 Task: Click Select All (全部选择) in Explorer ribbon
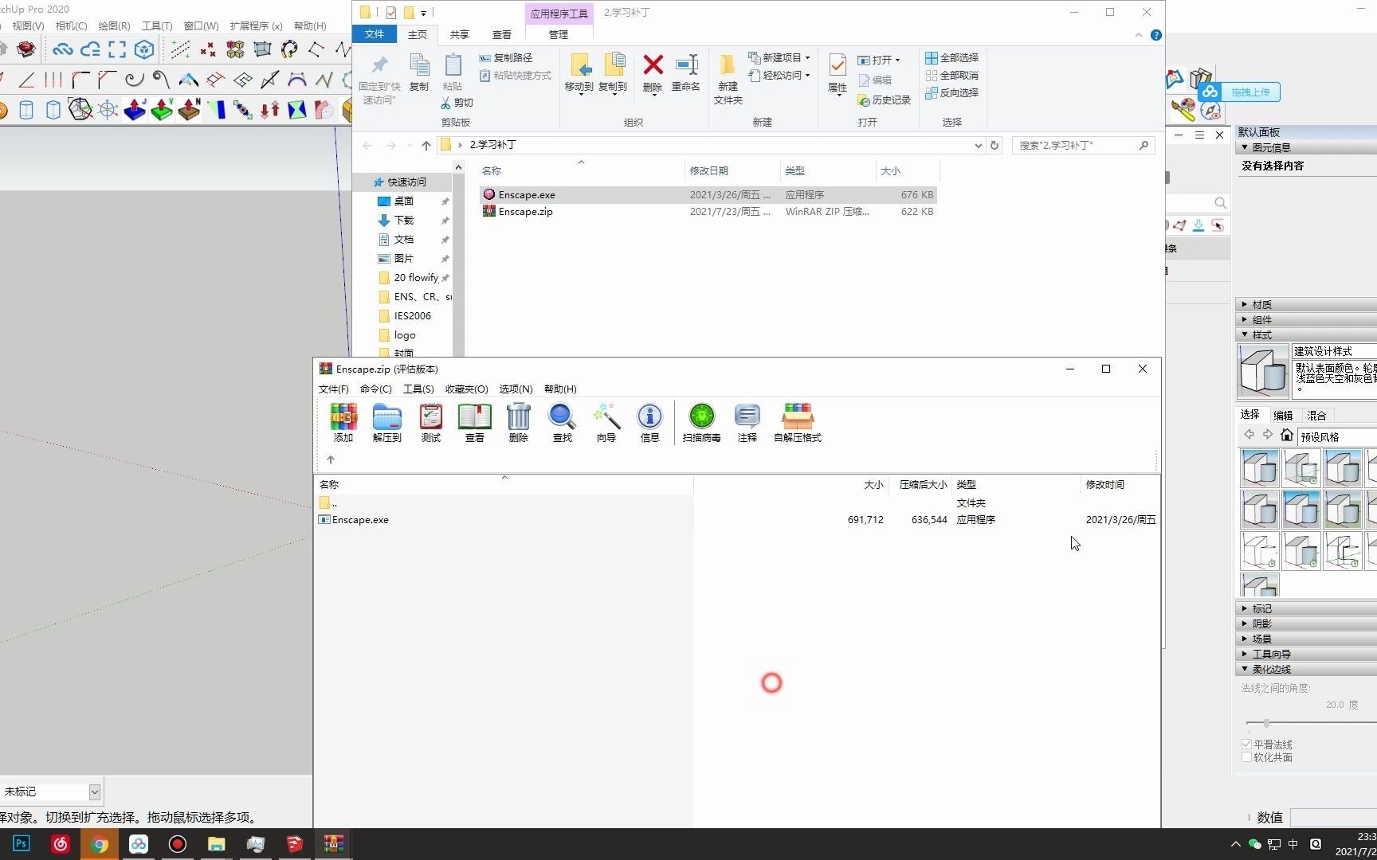coord(951,57)
